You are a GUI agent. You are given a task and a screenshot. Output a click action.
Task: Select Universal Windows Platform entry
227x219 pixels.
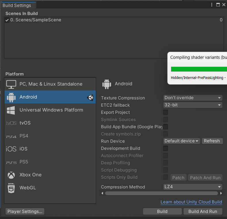[x=50, y=110]
